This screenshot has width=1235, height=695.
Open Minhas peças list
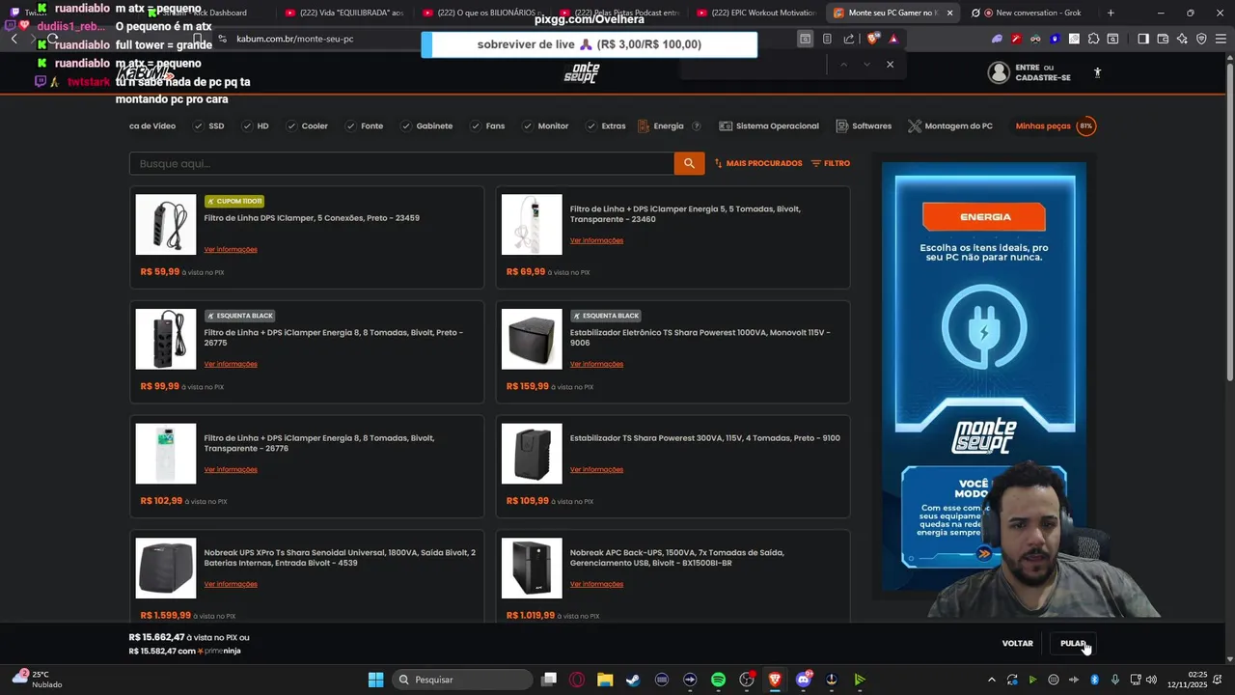(x=1043, y=126)
